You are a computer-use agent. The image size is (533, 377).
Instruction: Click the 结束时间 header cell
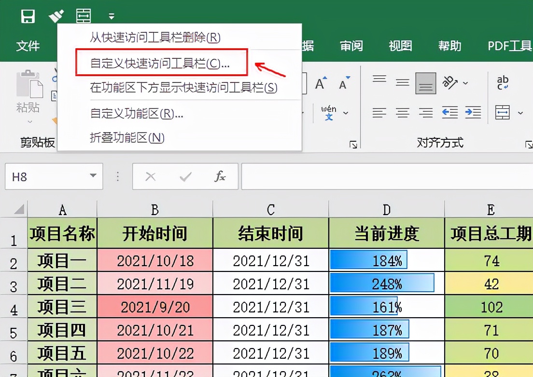pos(270,233)
